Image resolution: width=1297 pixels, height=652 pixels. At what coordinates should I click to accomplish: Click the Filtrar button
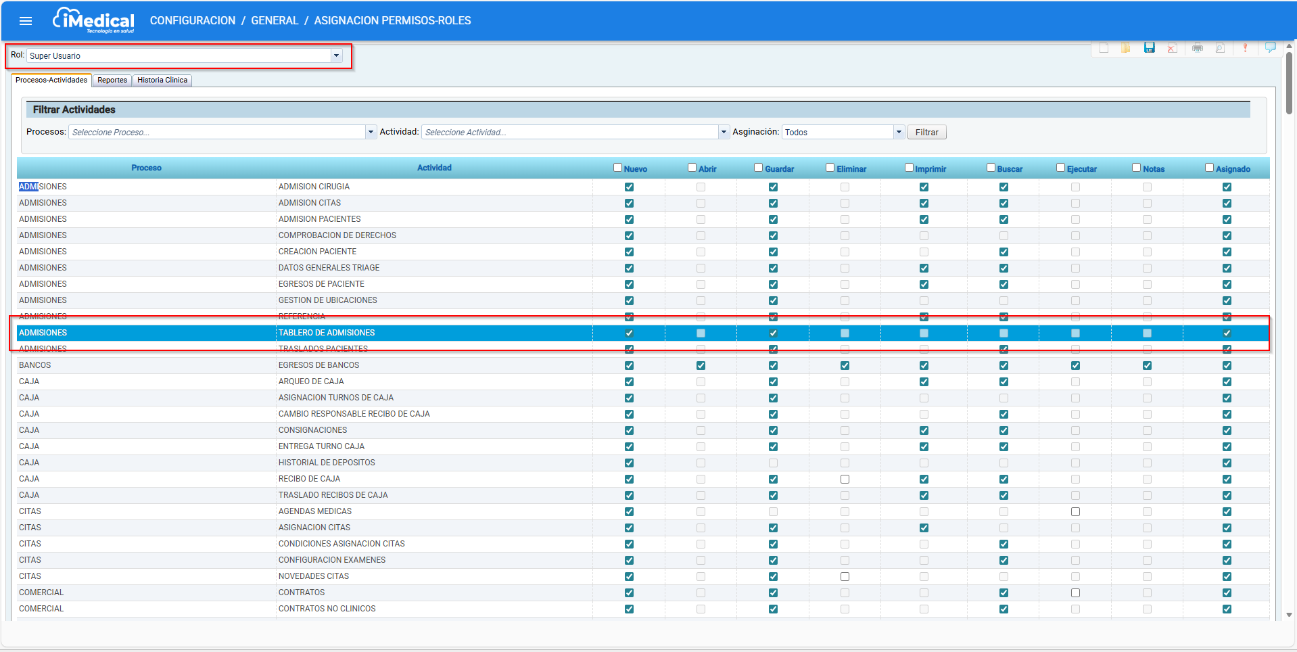(x=926, y=132)
